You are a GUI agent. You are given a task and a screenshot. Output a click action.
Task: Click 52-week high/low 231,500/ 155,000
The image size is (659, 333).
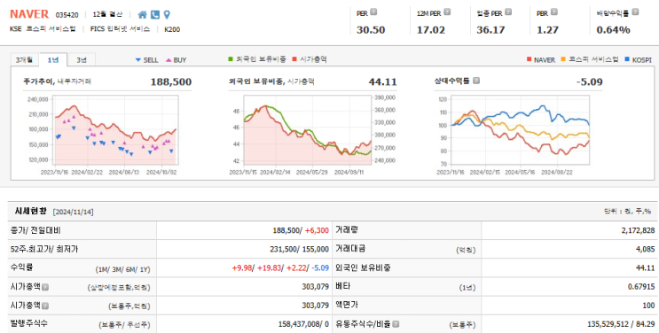tap(299, 250)
